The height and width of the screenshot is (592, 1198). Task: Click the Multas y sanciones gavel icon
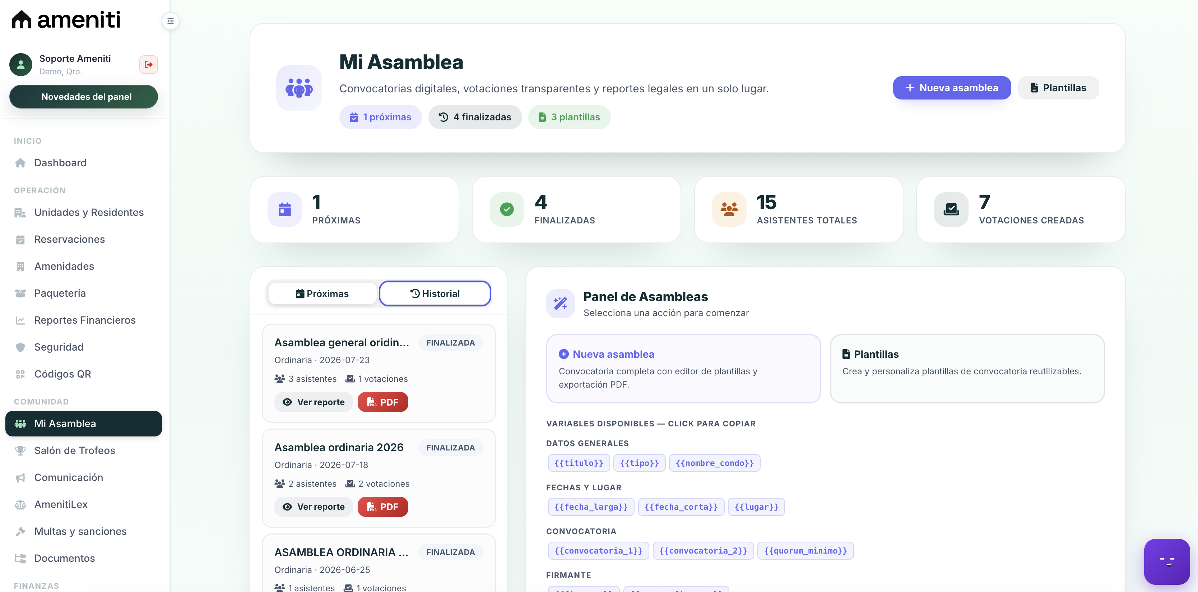[x=20, y=531]
